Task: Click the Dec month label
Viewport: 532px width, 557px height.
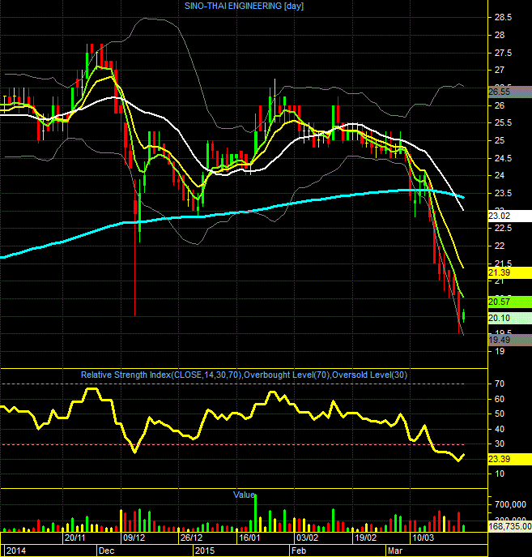Action: pos(106,551)
